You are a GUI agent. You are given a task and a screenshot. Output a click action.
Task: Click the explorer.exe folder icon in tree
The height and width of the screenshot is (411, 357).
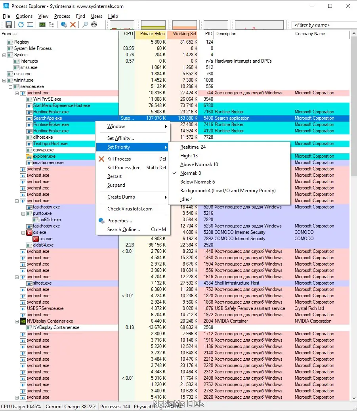pyautogui.click(x=29, y=157)
